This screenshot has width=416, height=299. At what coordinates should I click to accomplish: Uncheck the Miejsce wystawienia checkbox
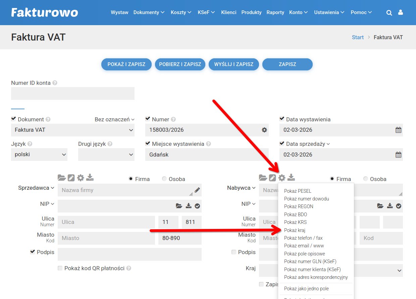click(148, 143)
